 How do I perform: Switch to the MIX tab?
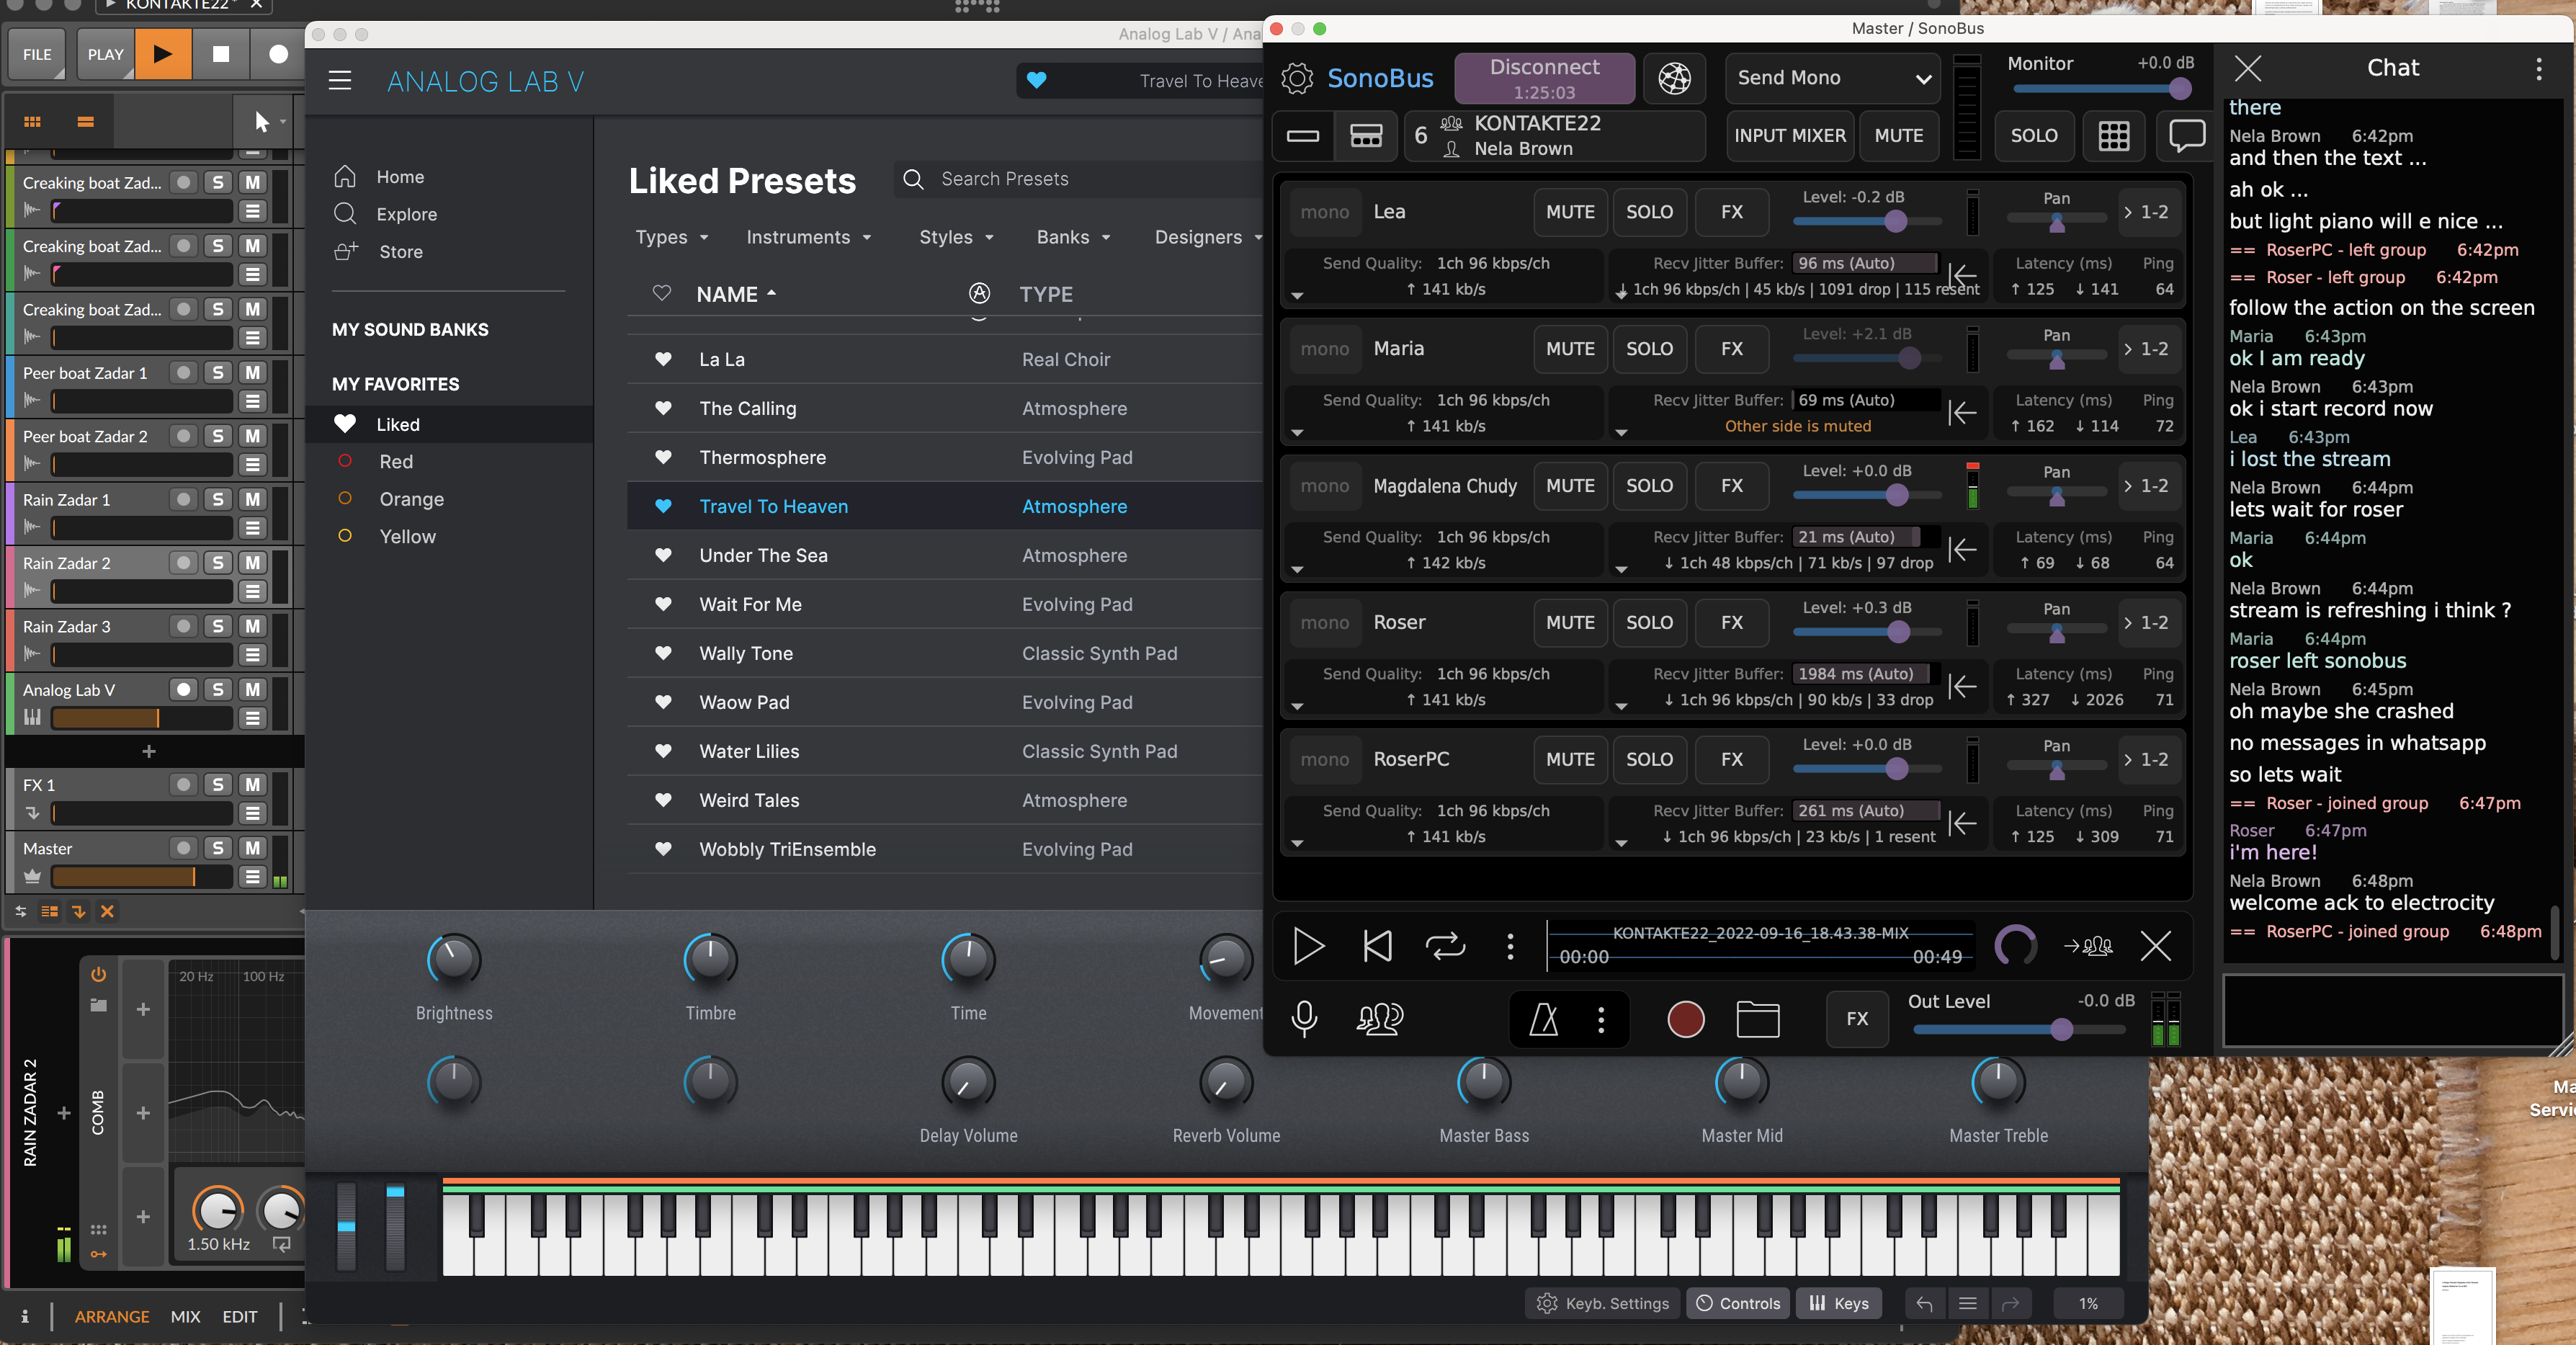185,1316
